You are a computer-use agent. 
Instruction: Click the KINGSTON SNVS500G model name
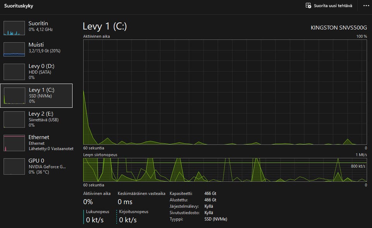tap(339, 28)
